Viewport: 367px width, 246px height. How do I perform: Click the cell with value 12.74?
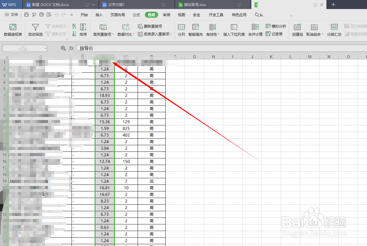[105, 161]
